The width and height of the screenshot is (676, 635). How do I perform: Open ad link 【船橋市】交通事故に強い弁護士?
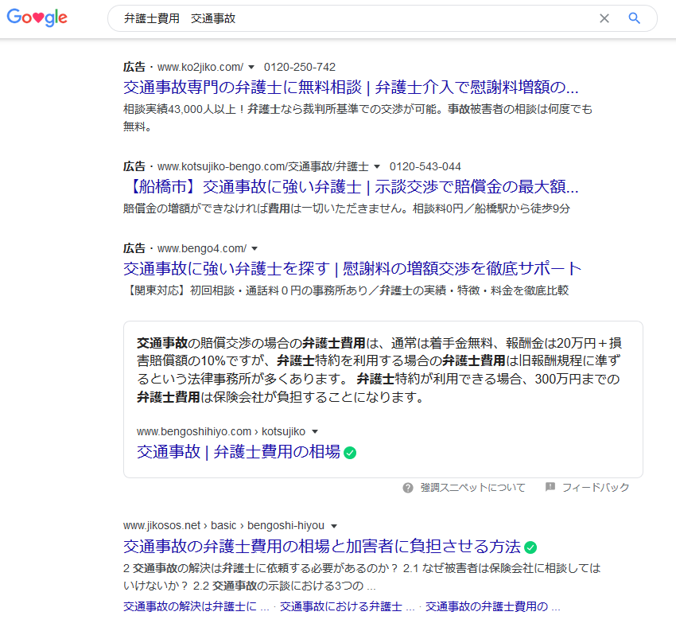coord(351,187)
